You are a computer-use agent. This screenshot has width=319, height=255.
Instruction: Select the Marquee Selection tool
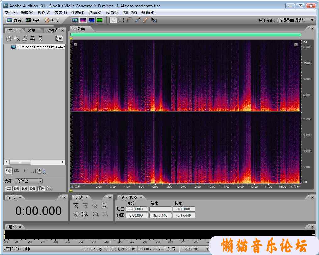(x=121, y=20)
